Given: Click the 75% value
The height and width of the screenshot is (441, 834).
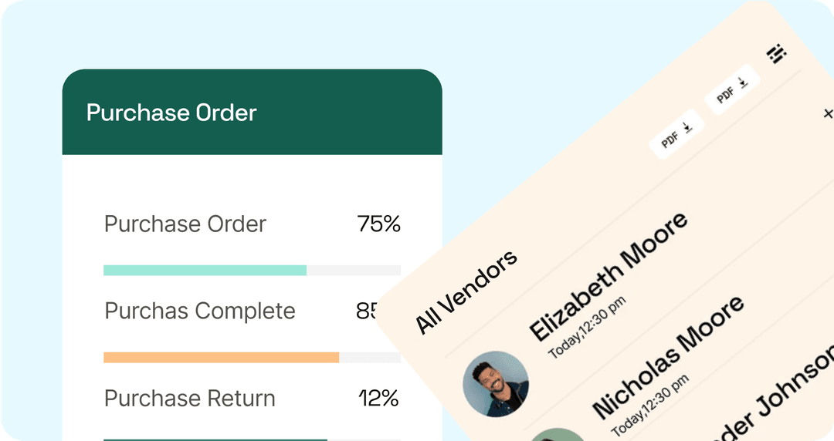Looking at the screenshot, I should point(378,224).
